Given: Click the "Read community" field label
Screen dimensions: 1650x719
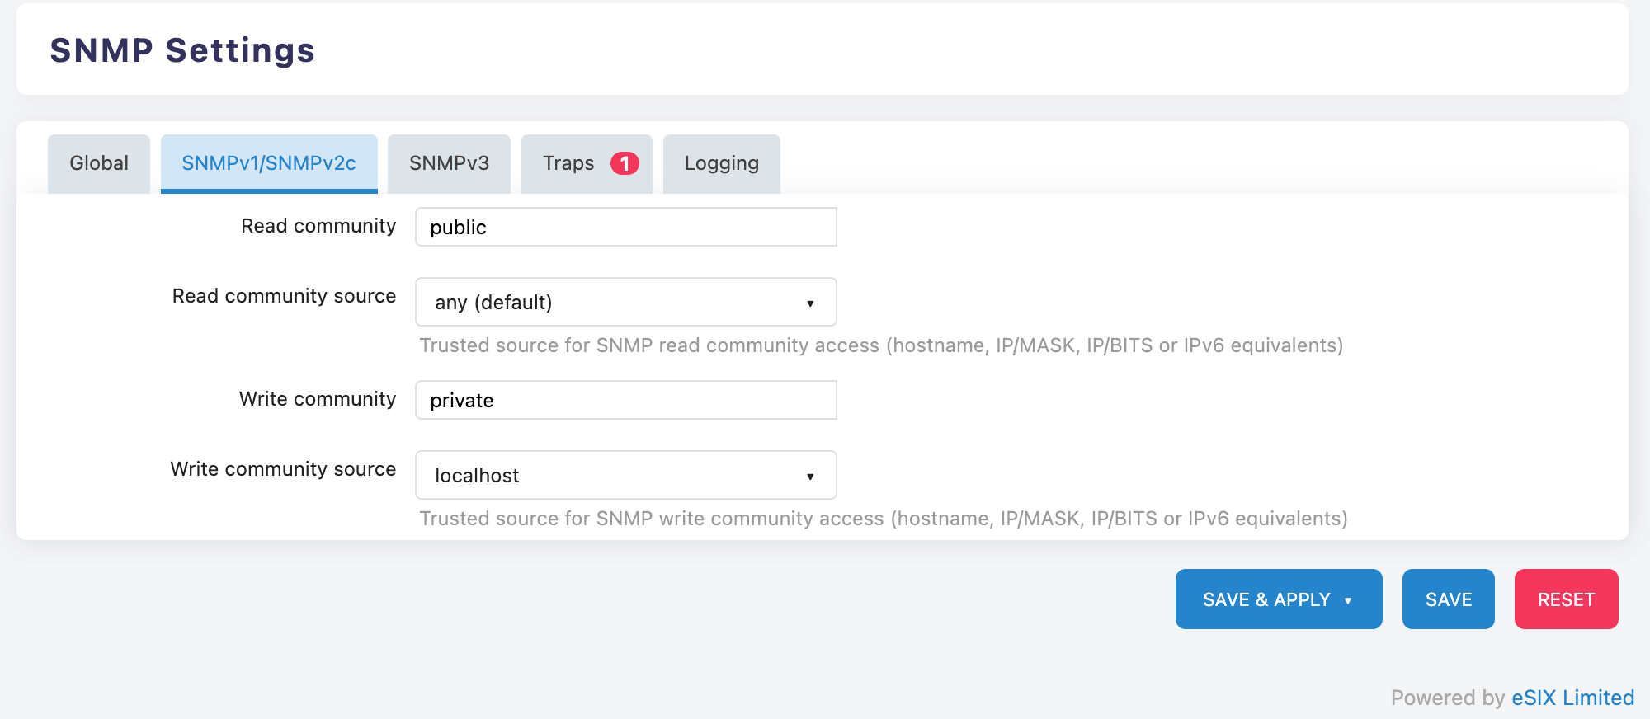Looking at the screenshot, I should tap(318, 226).
